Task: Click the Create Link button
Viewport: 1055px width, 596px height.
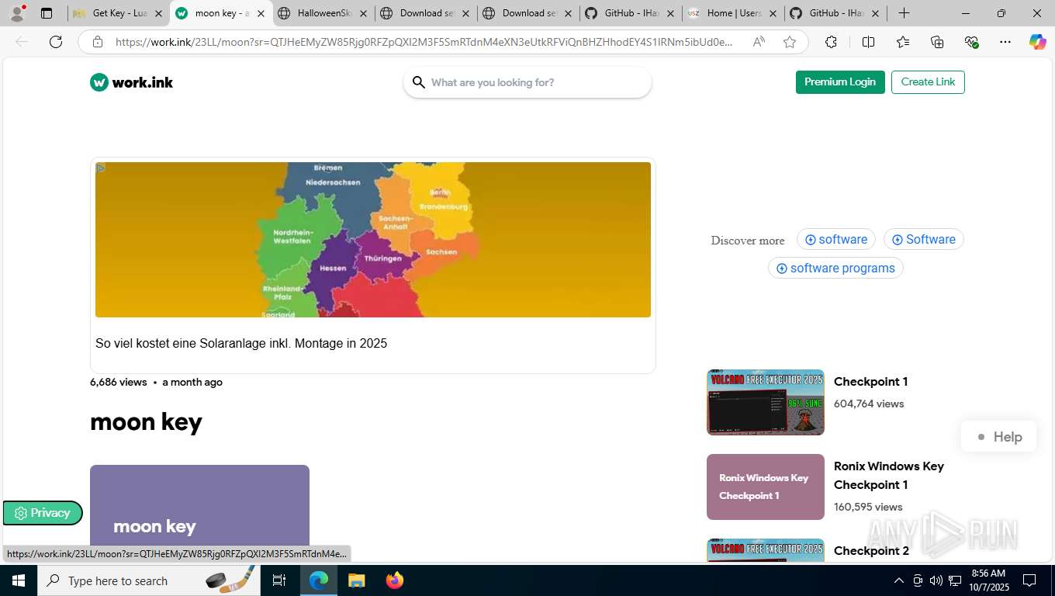Action: click(x=928, y=82)
